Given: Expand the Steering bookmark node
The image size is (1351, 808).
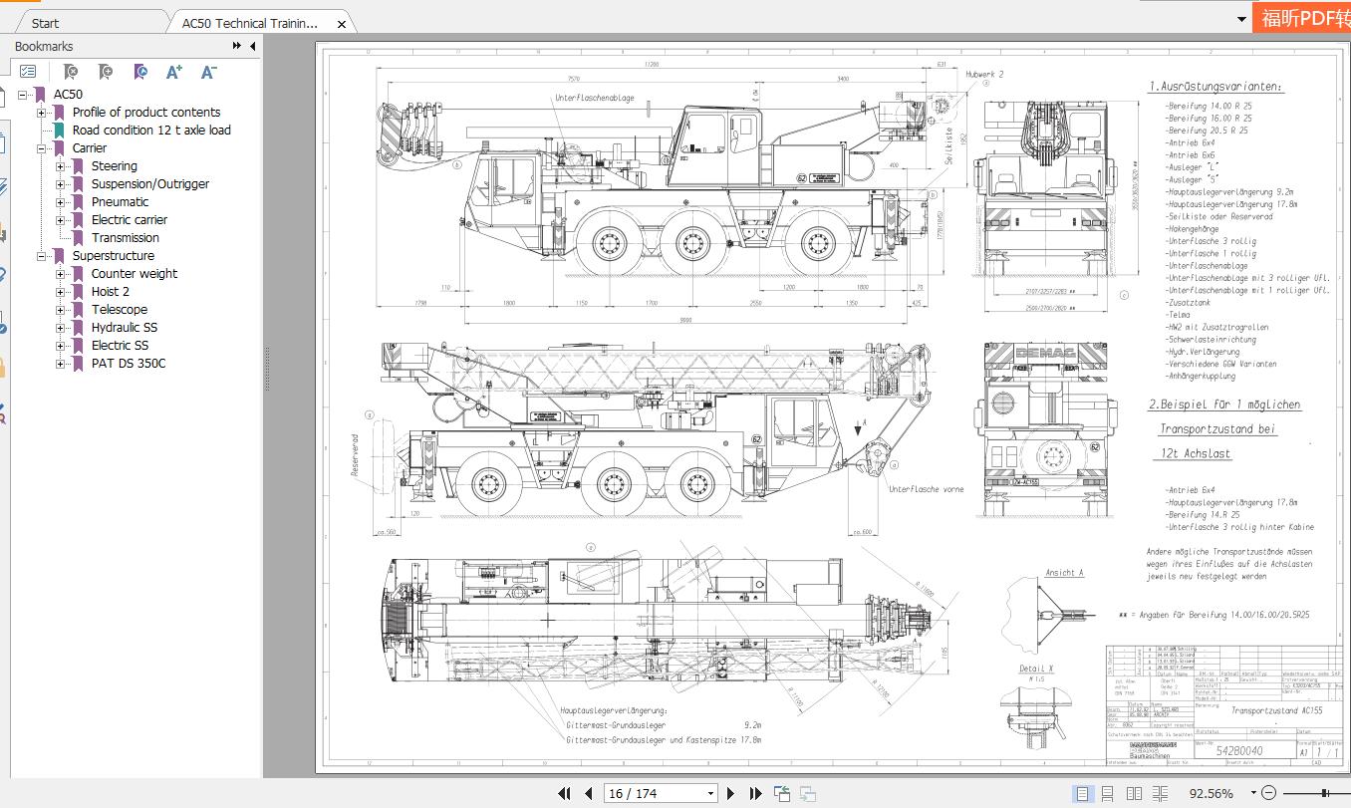Looking at the screenshot, I should (x=58, y=165).
